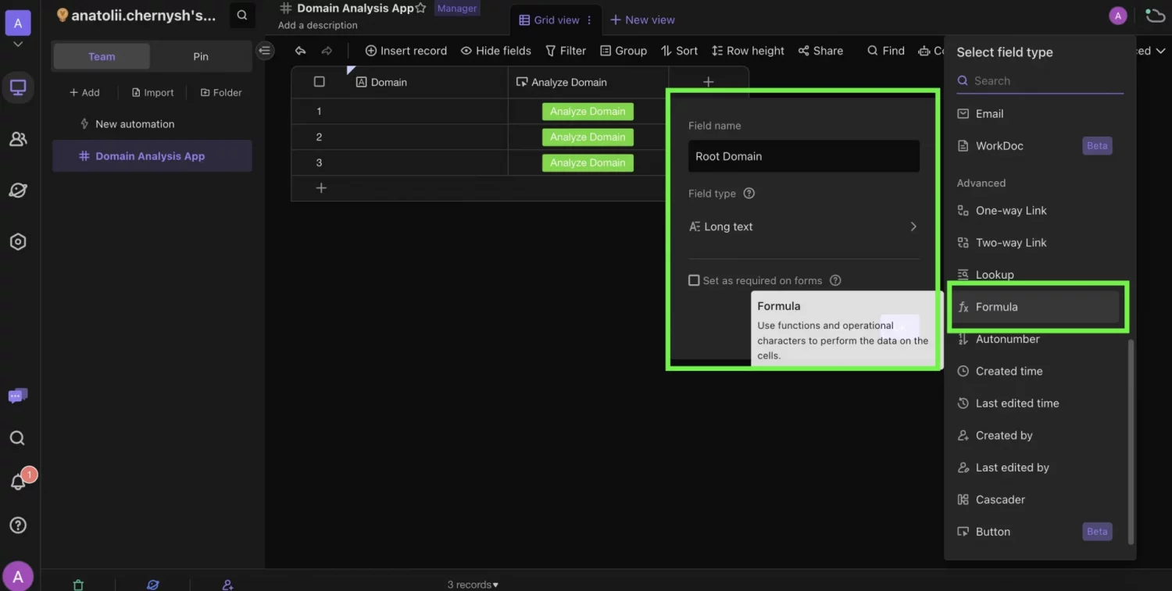Open the 3 records dropdown in status bar
This screenshot has width=1172, height=591.
tap(473, 584)
